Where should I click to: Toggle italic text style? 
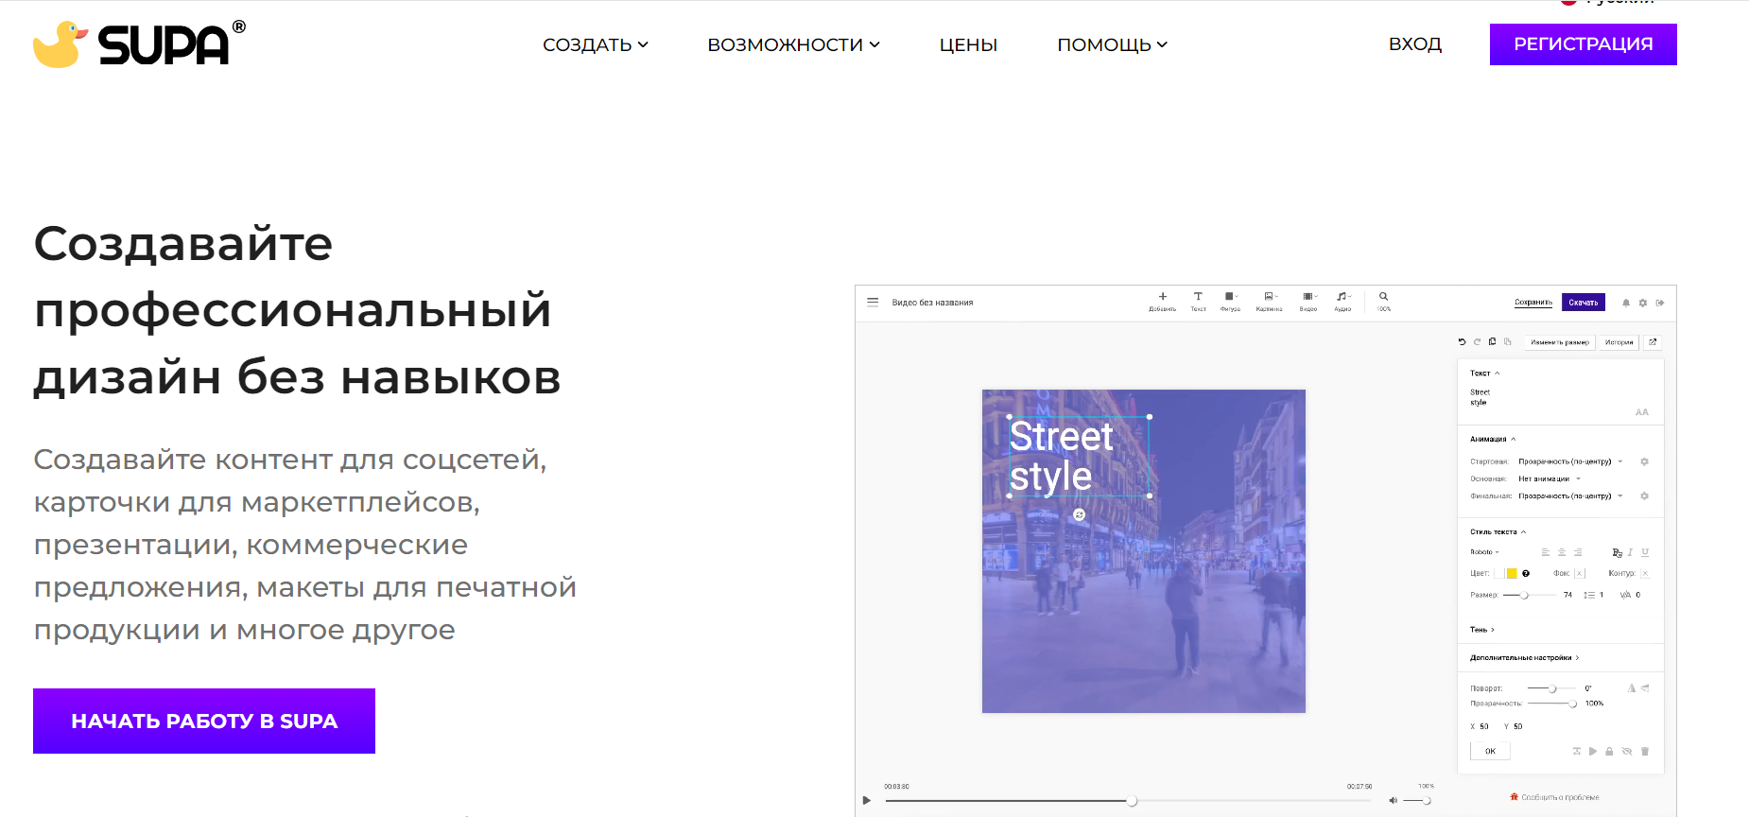[x=1631, y=552]
